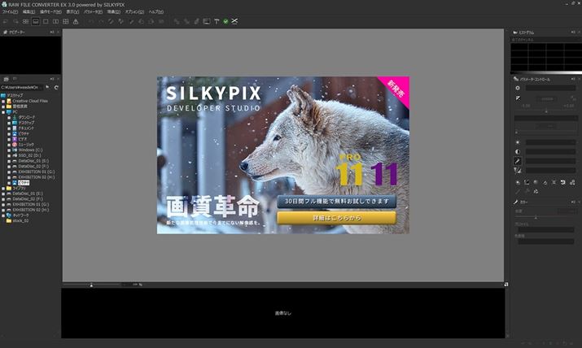Open the sharpness preset dropdown
Viewport: 582px width, 348px height.
(x=550, y=171)
